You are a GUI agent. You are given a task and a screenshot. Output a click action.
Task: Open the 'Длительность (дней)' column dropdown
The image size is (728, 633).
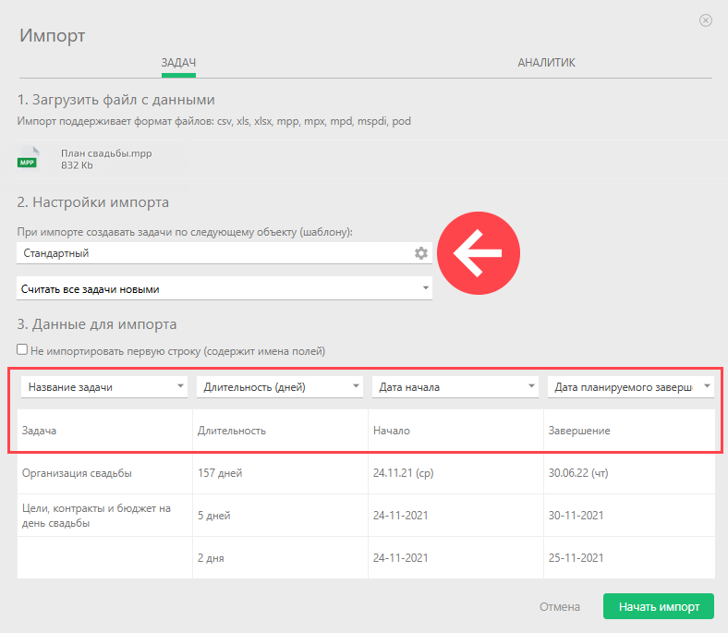click(x=280, y=387)
